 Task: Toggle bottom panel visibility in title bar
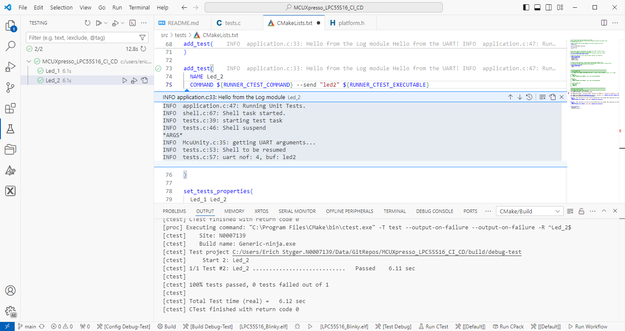[x=537, y=7]
